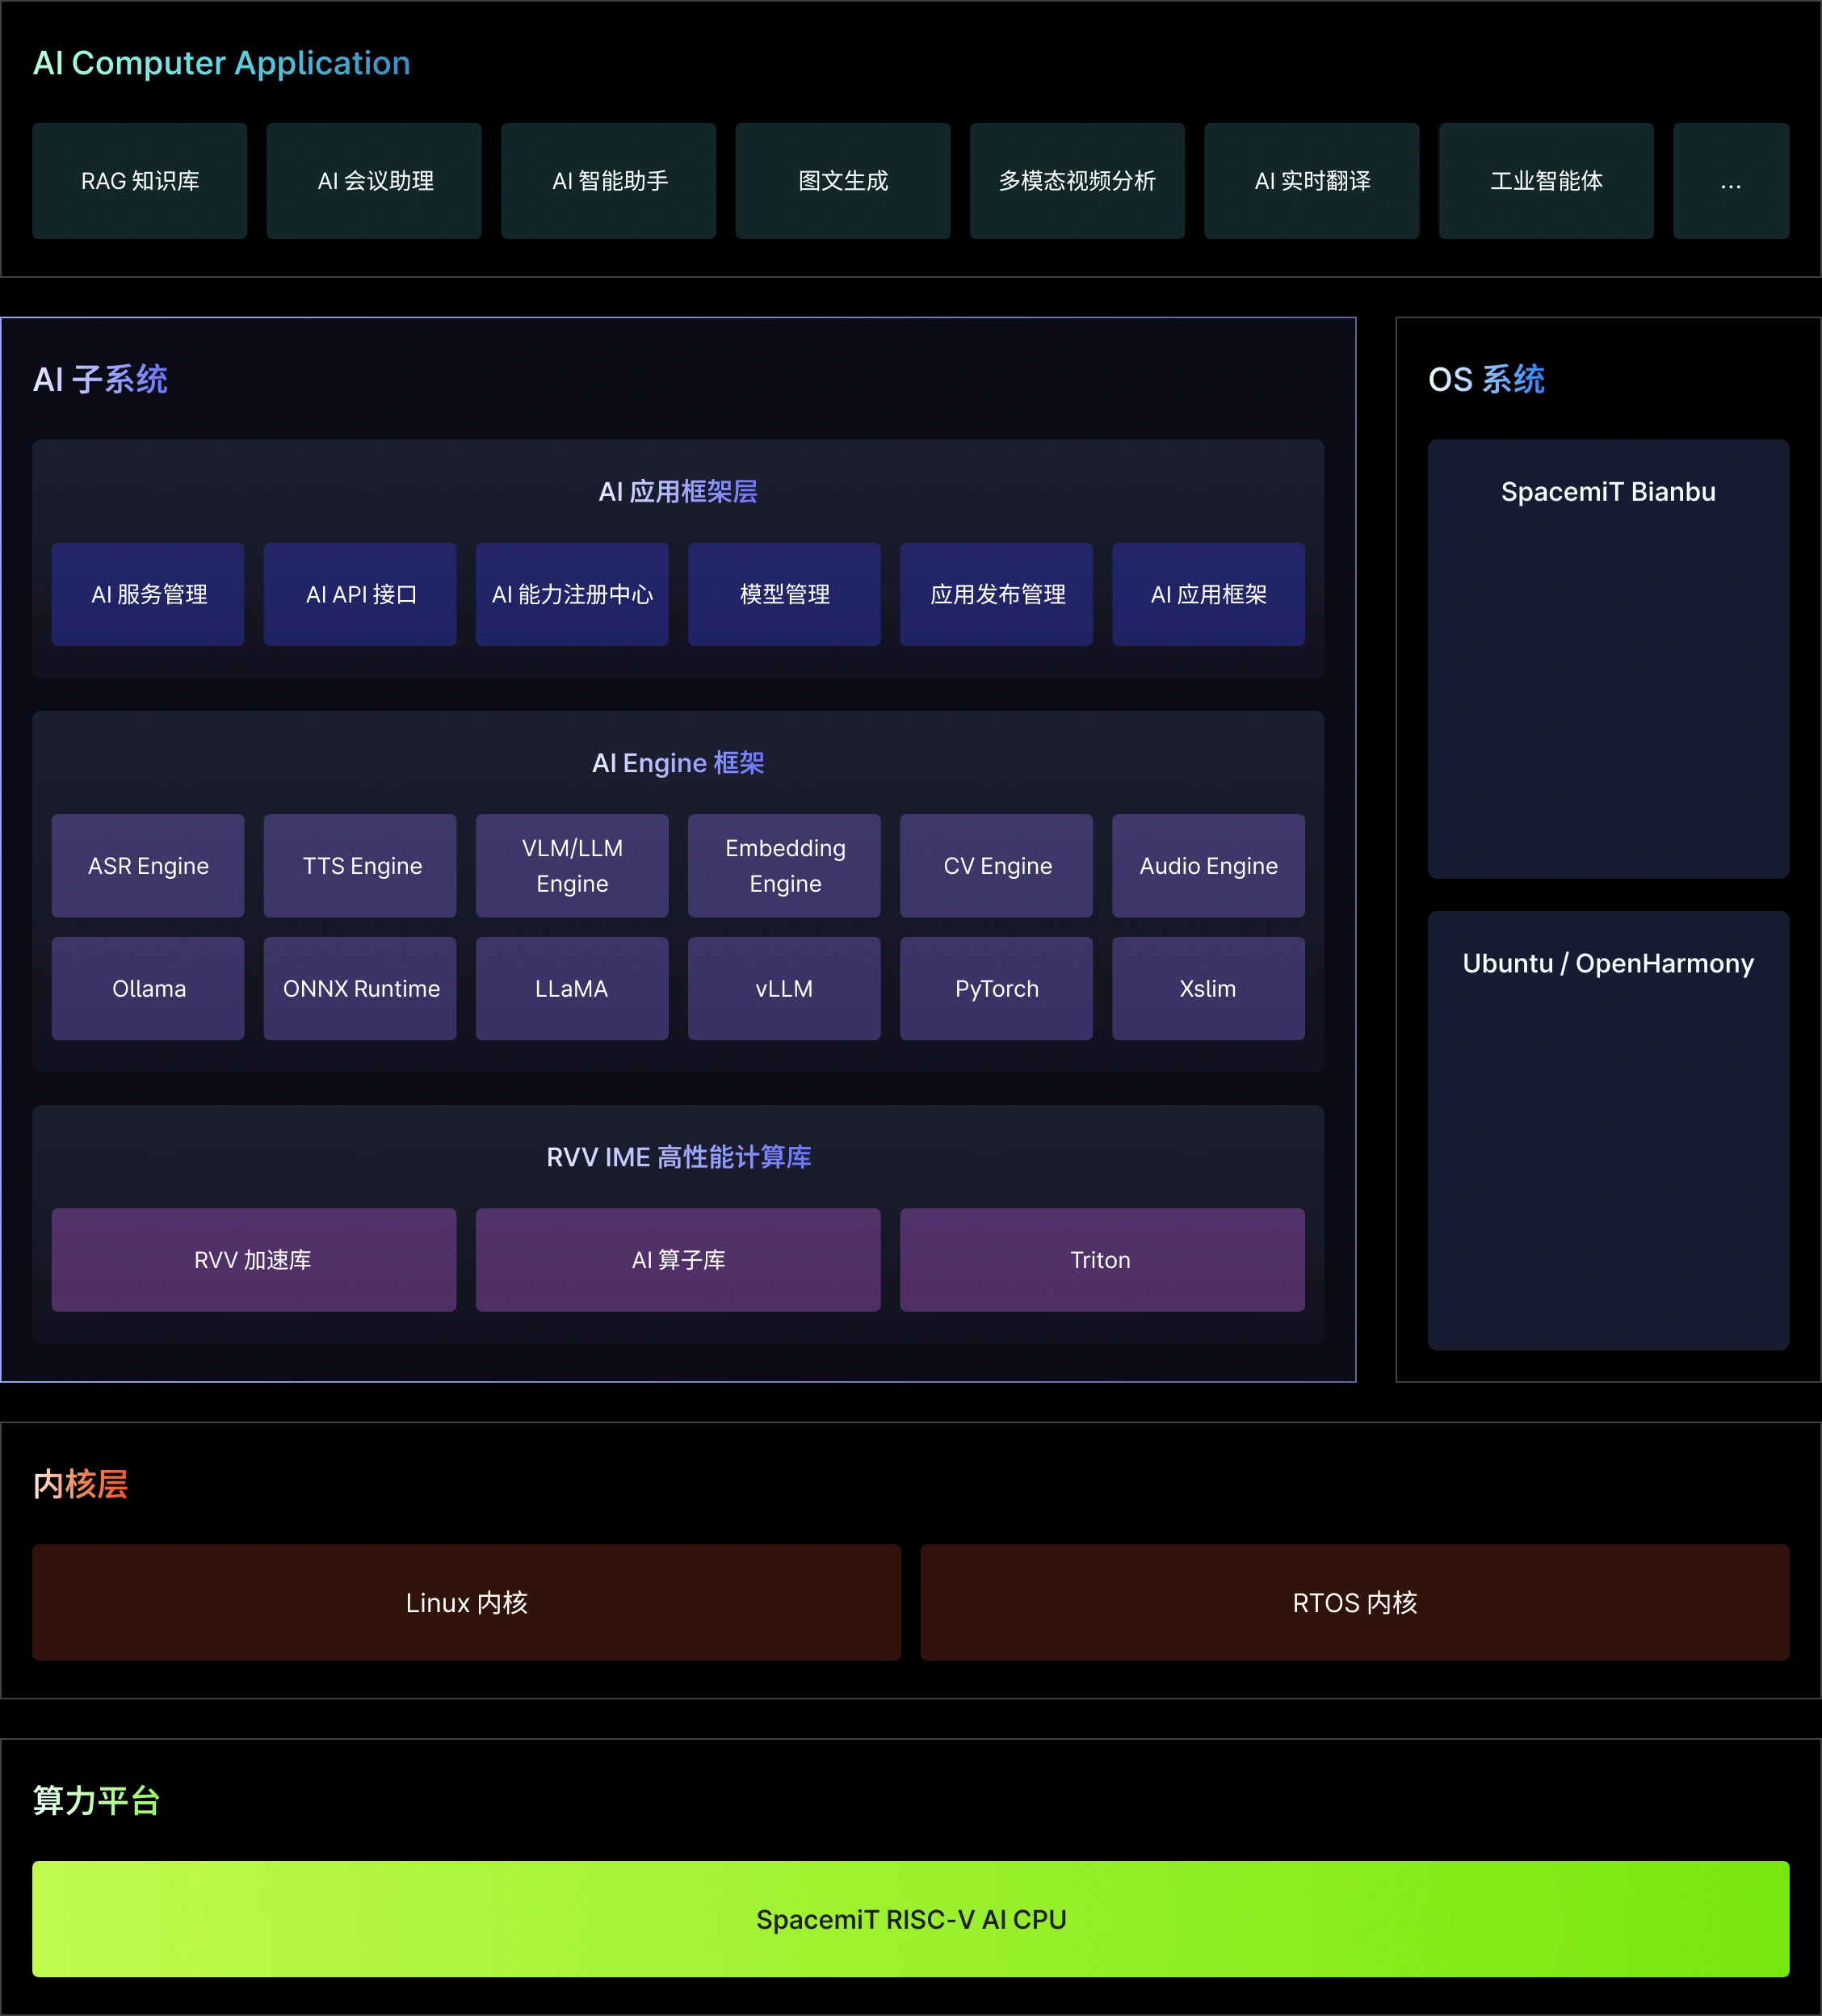Select the ONNX Runtime block

pos(360,989)
